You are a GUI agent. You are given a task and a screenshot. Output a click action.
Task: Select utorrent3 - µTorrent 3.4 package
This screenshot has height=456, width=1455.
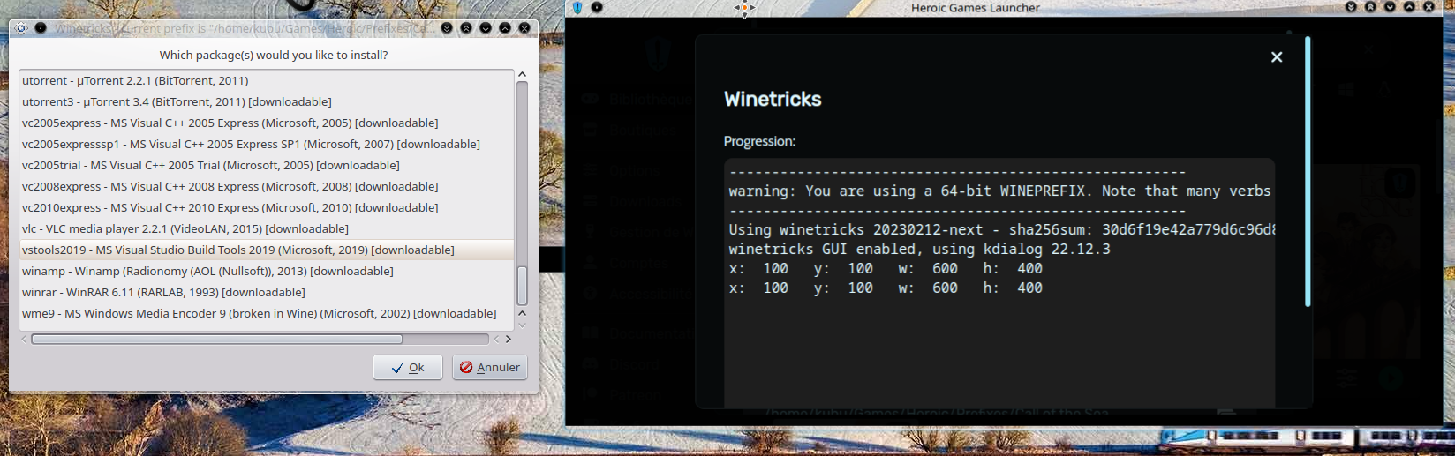tap(266, 101)
